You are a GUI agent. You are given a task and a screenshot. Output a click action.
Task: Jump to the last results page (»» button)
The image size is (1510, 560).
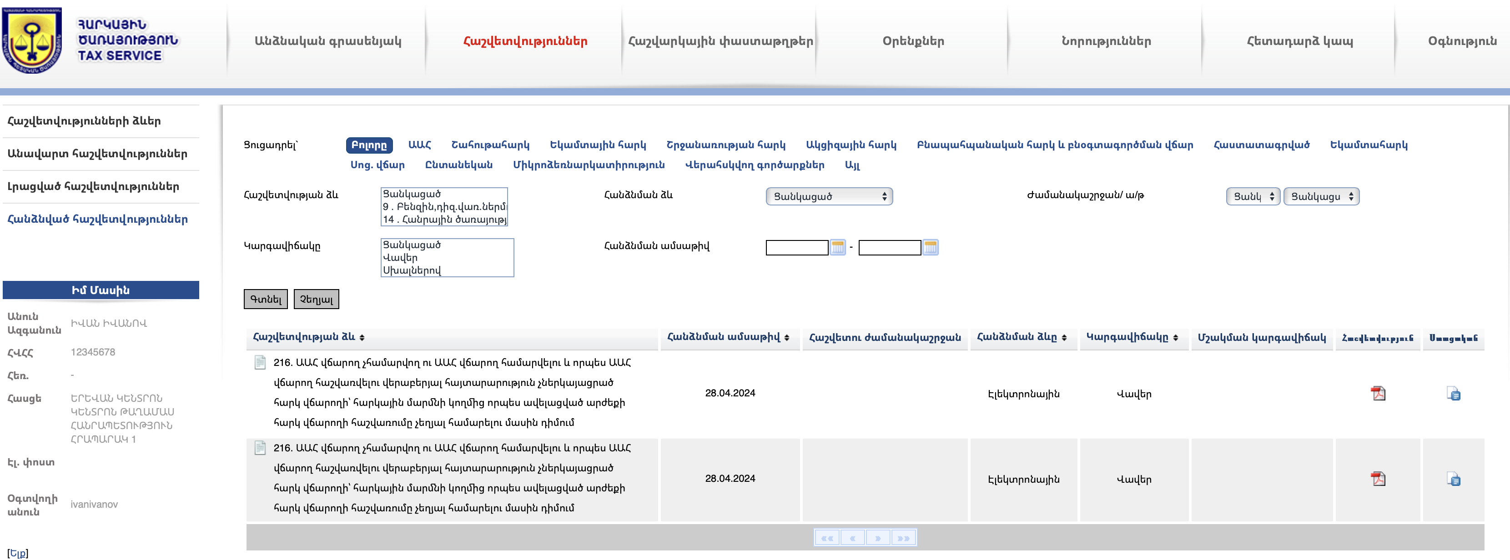(x=903, y=538)
